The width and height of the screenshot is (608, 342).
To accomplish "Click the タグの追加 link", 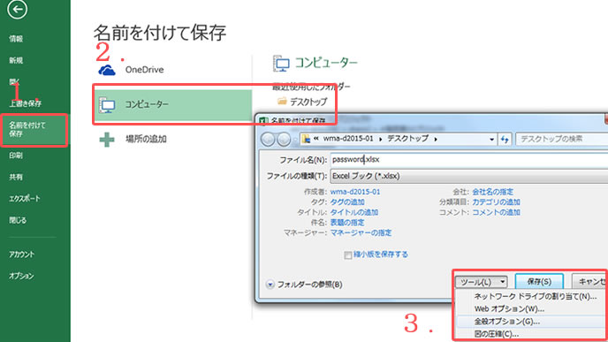I will coord(347,202).
